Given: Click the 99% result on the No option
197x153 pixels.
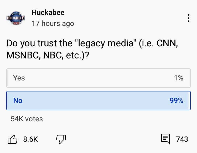Looking at the screenshot, I should [176, 101].
